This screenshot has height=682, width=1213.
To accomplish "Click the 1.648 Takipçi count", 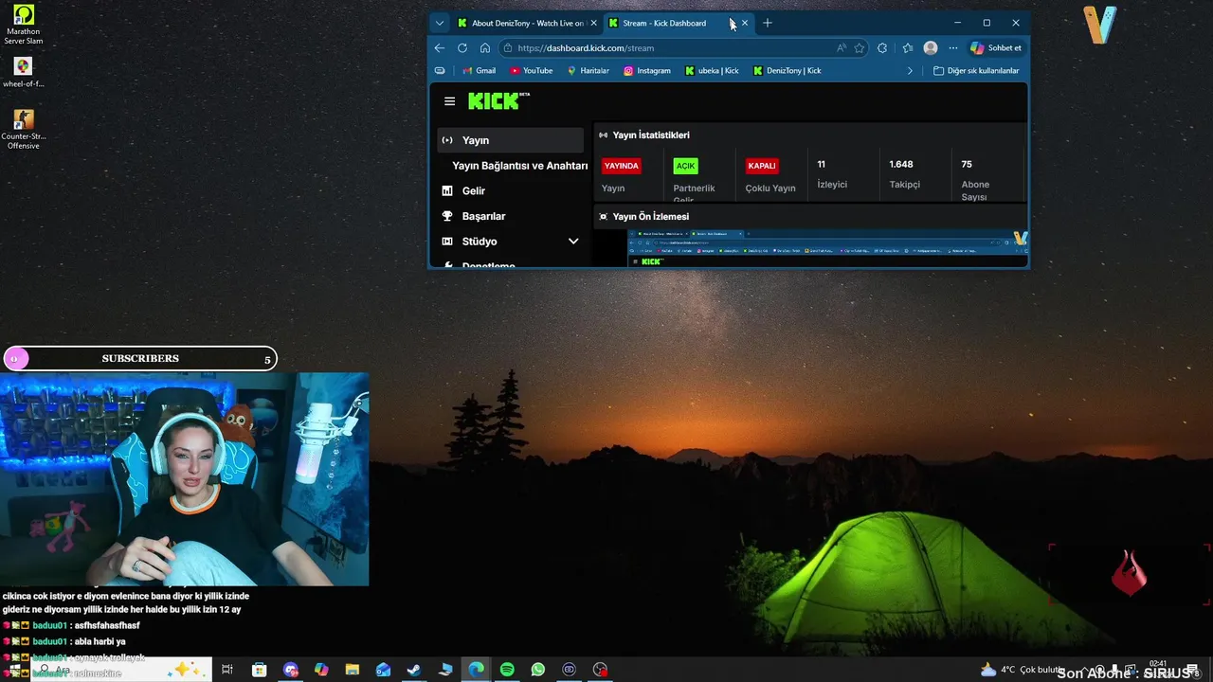I will coord(904,174).
